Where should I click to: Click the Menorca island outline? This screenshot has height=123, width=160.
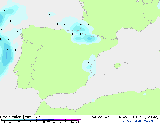[x=126, y=62]
